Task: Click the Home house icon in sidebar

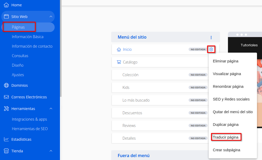Action: [x=6, y=5]
